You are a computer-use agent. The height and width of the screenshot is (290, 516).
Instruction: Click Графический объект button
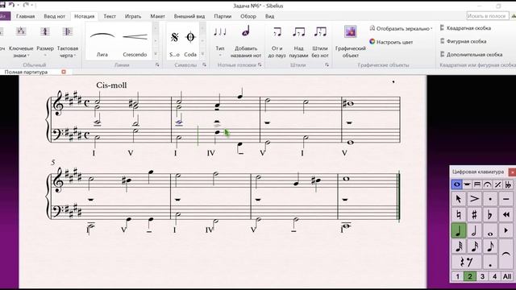pyautogui.click(x=351, y=42)
